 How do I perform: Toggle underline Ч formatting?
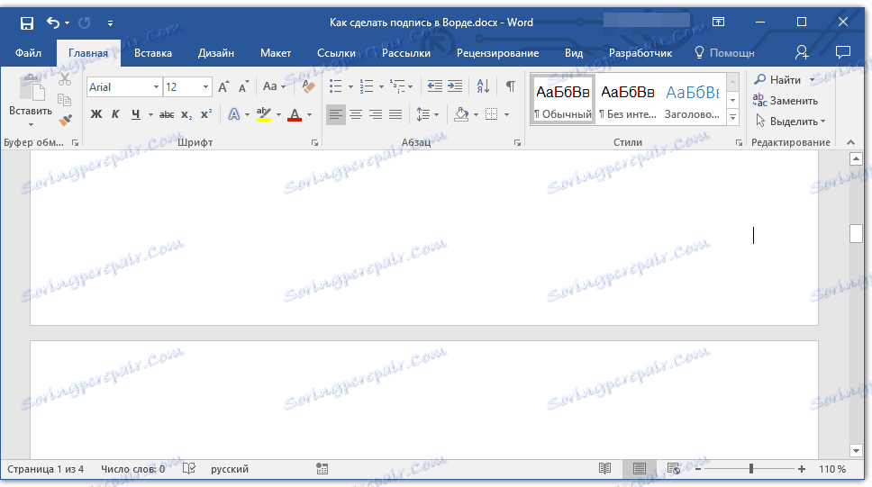(136, 114)
